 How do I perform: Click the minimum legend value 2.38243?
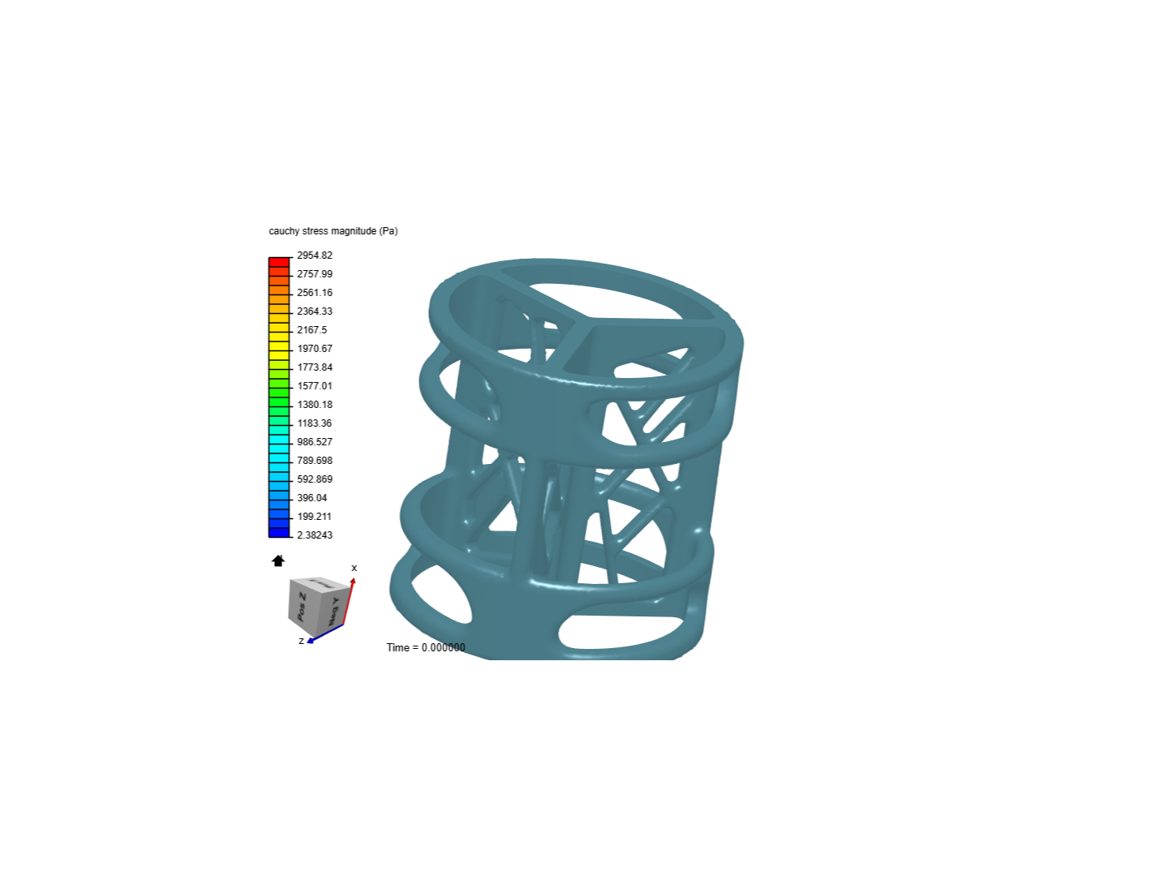[x=315, y=535]
